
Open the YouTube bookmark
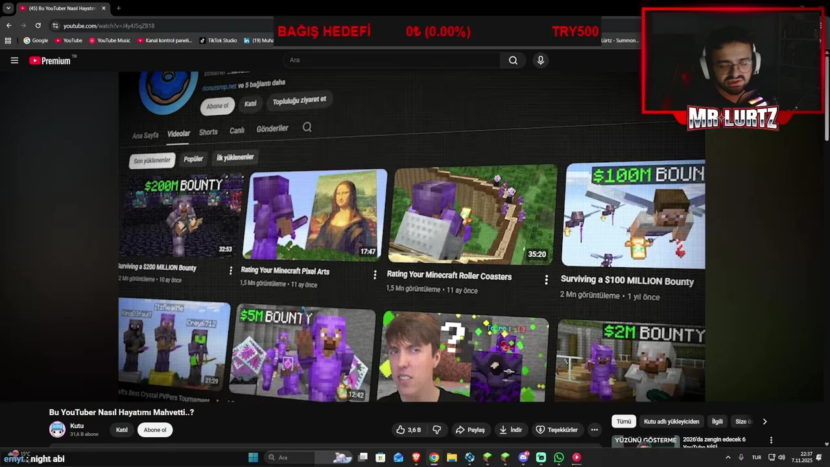click(68, 40)
